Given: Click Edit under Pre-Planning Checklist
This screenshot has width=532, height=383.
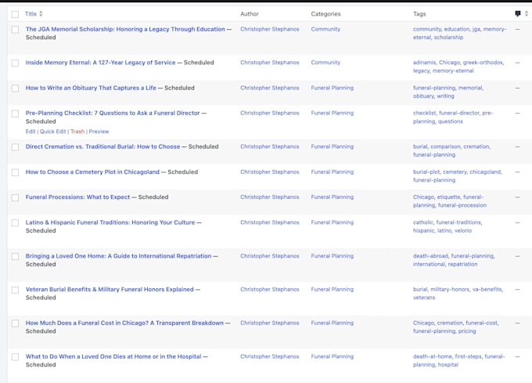Looking at the screenshot, I should (31, 132).
